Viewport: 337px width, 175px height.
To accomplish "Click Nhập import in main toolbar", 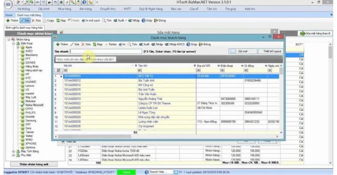I will [134, 20].
